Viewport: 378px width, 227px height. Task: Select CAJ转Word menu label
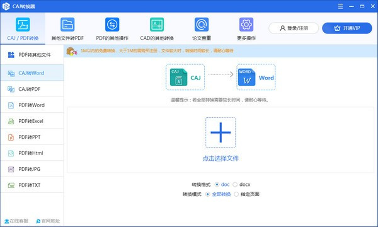click(31, 73)
